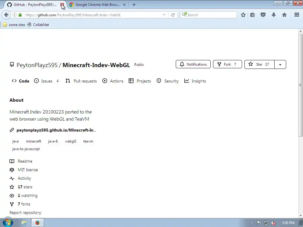
Task: Click the 'webgl2' topic tag
Action: 71,141
